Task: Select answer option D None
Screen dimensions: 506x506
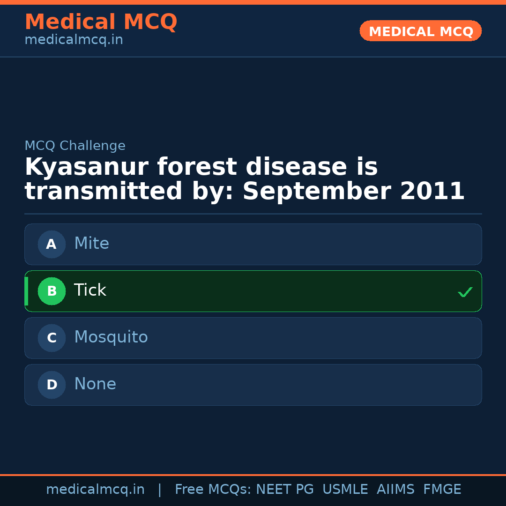Action: [x=253, y=385]
